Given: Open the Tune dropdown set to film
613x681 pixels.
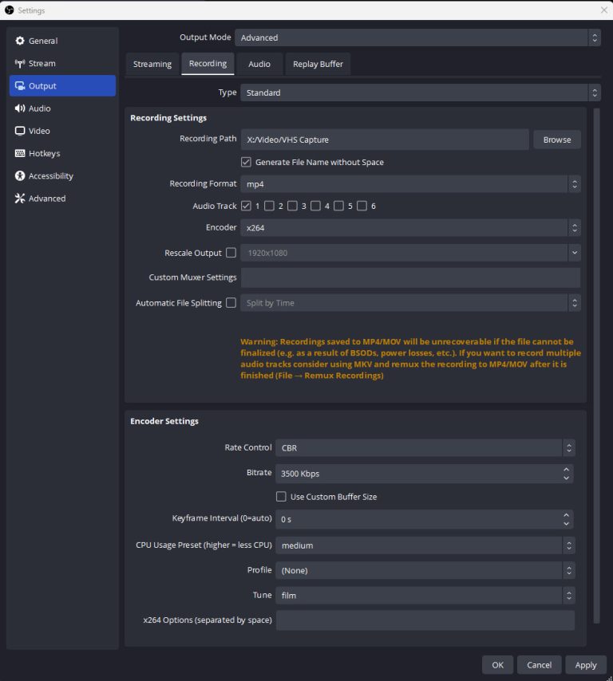Looking at the screenshot, I should [425, 596].
